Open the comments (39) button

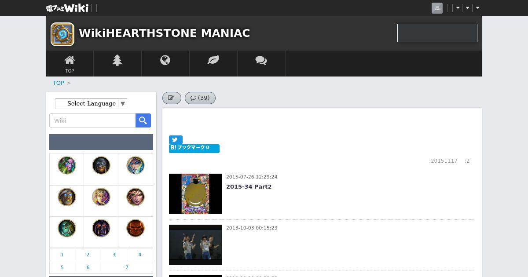(x=200, y=98)
